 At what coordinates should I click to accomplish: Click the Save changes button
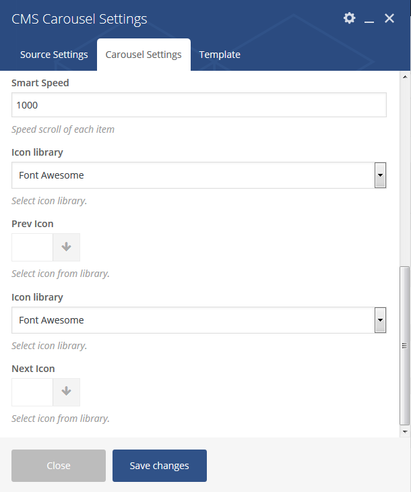tap(160, 466)
